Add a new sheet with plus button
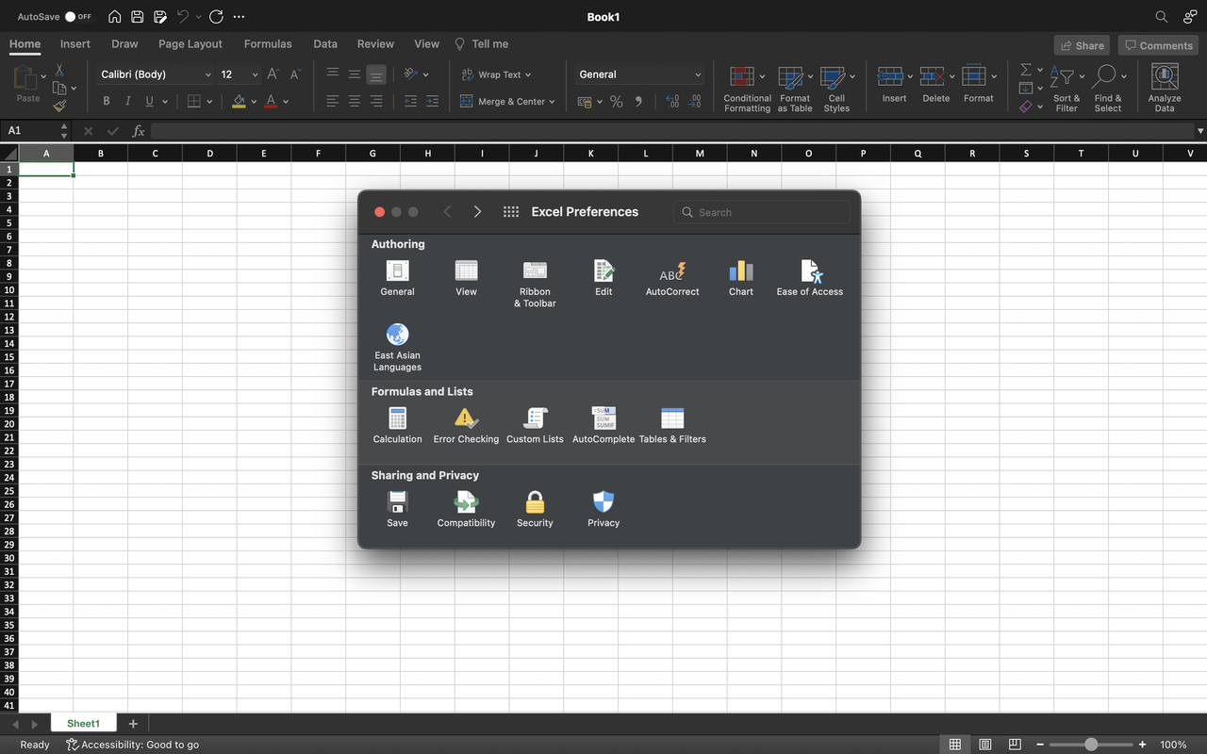This screenshot has height=754, width=1207. 133,723
